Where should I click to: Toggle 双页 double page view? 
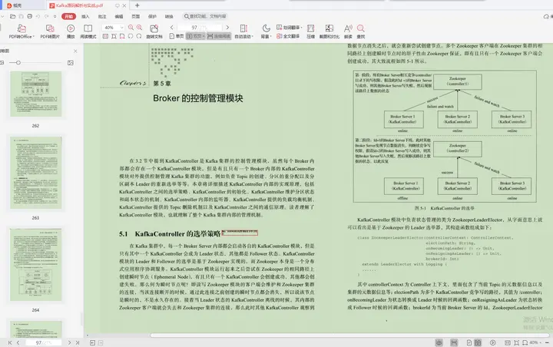195,36
